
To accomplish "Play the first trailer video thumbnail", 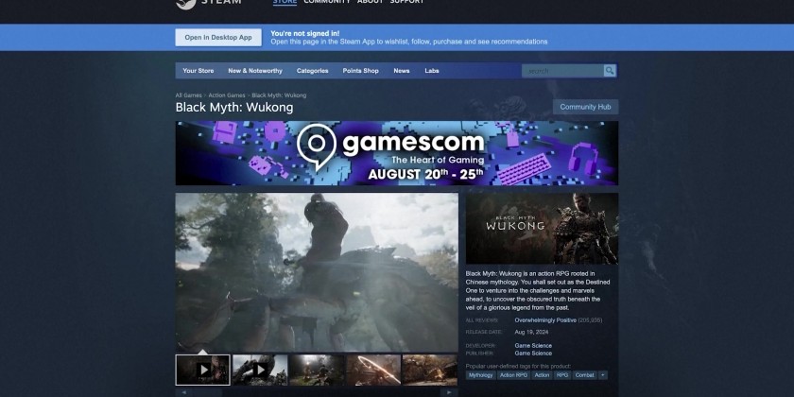I will (202, 370).
